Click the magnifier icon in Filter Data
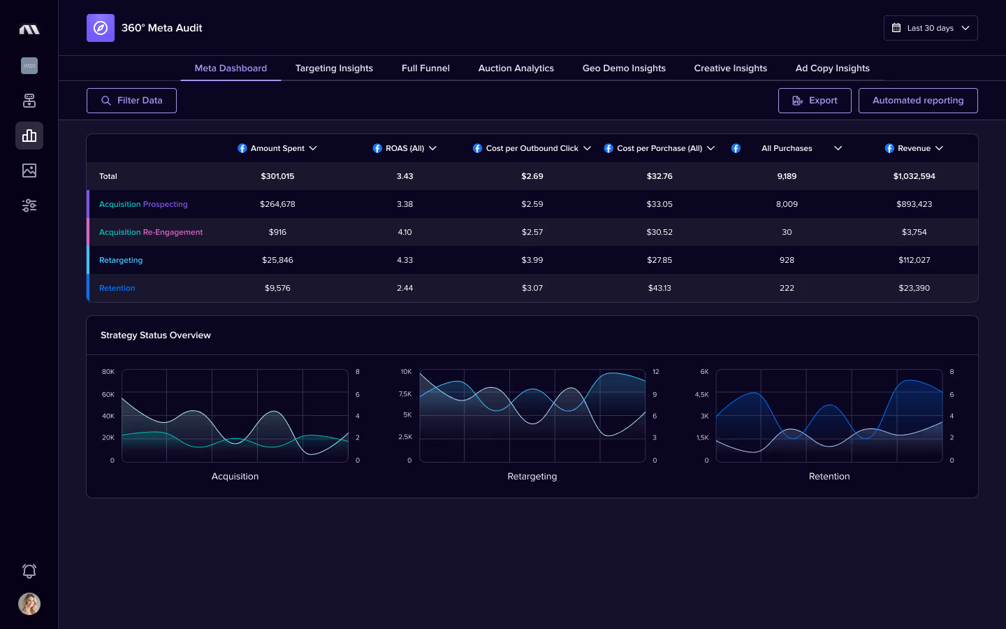The height and width of the screenshot is (629, 1006). 106,101
